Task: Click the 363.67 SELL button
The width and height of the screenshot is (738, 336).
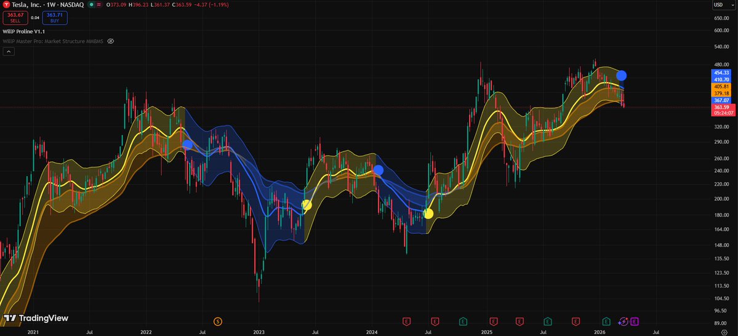Action: [x=17, y=18]
